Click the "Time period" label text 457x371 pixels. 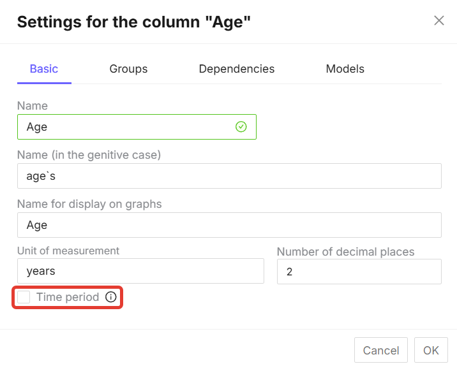tap(68, 297)
